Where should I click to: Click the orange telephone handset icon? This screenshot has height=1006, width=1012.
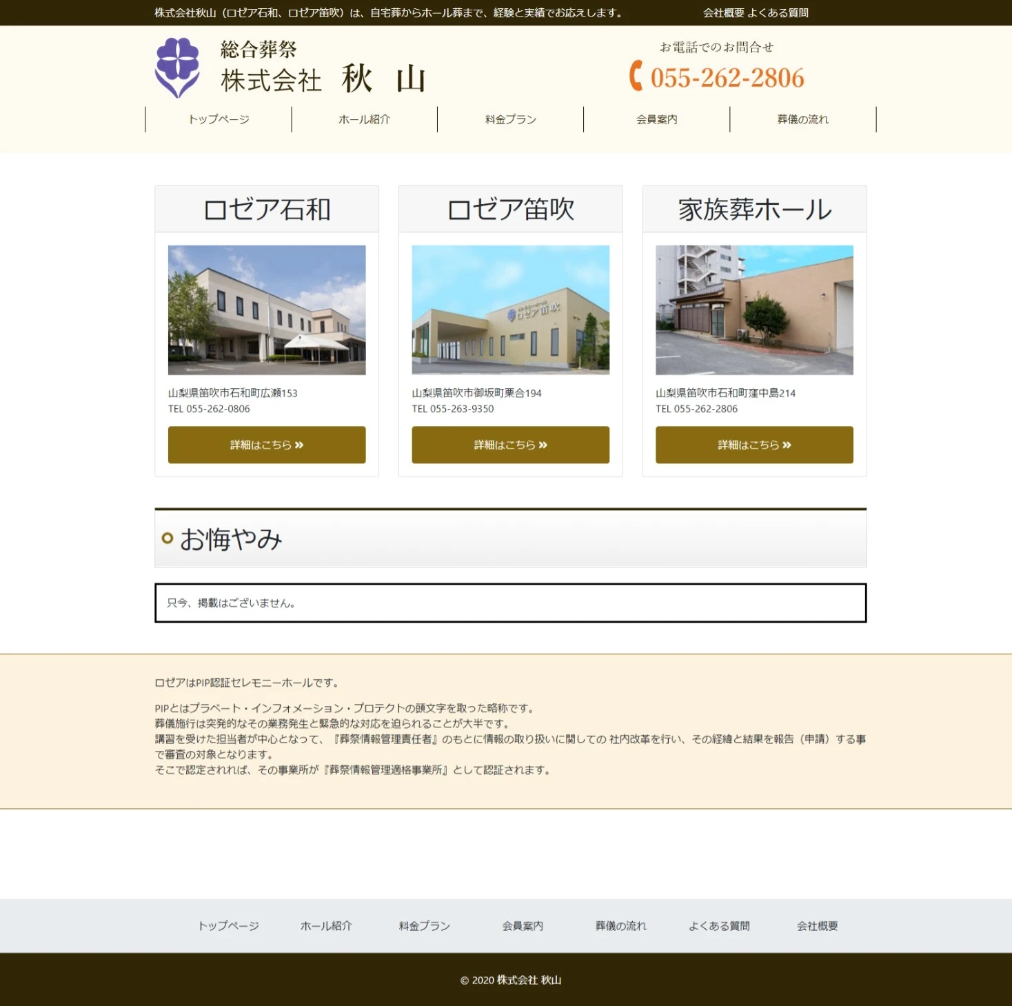tap(636, 76)
